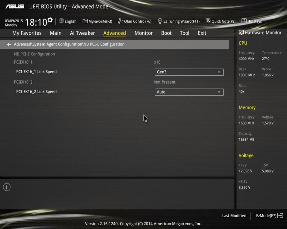The width and height of the screenshot is (287, 229).
Task: Go to the Exit tab
Action: 202,33
